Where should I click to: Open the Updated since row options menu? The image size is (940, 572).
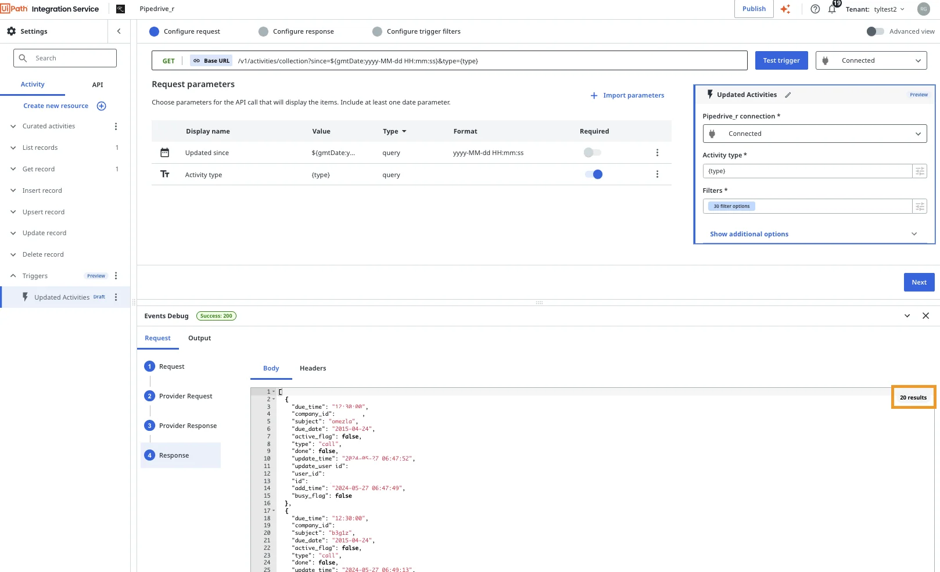[x=657, y=153]
